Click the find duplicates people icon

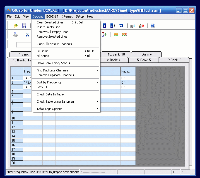(x=116, y=34)
